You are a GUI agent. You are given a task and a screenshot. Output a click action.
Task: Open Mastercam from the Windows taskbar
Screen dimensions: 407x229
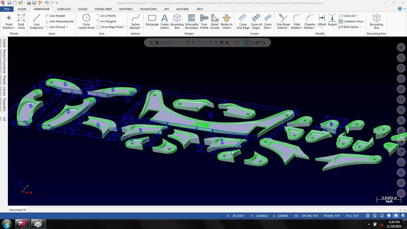tap(23, 224)
